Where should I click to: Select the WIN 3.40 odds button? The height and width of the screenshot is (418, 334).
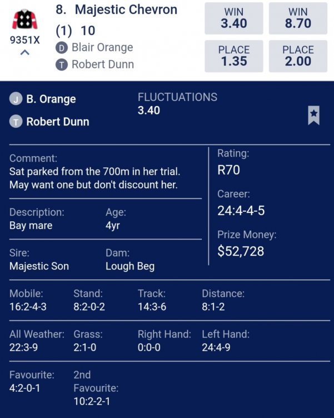pyautogui.click(x=234, y=18)
